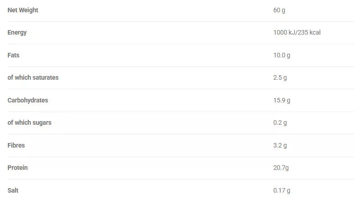Screen dimensions: 354x199
Task: Click the 60 g net weight value
Action: click(279, 10)
